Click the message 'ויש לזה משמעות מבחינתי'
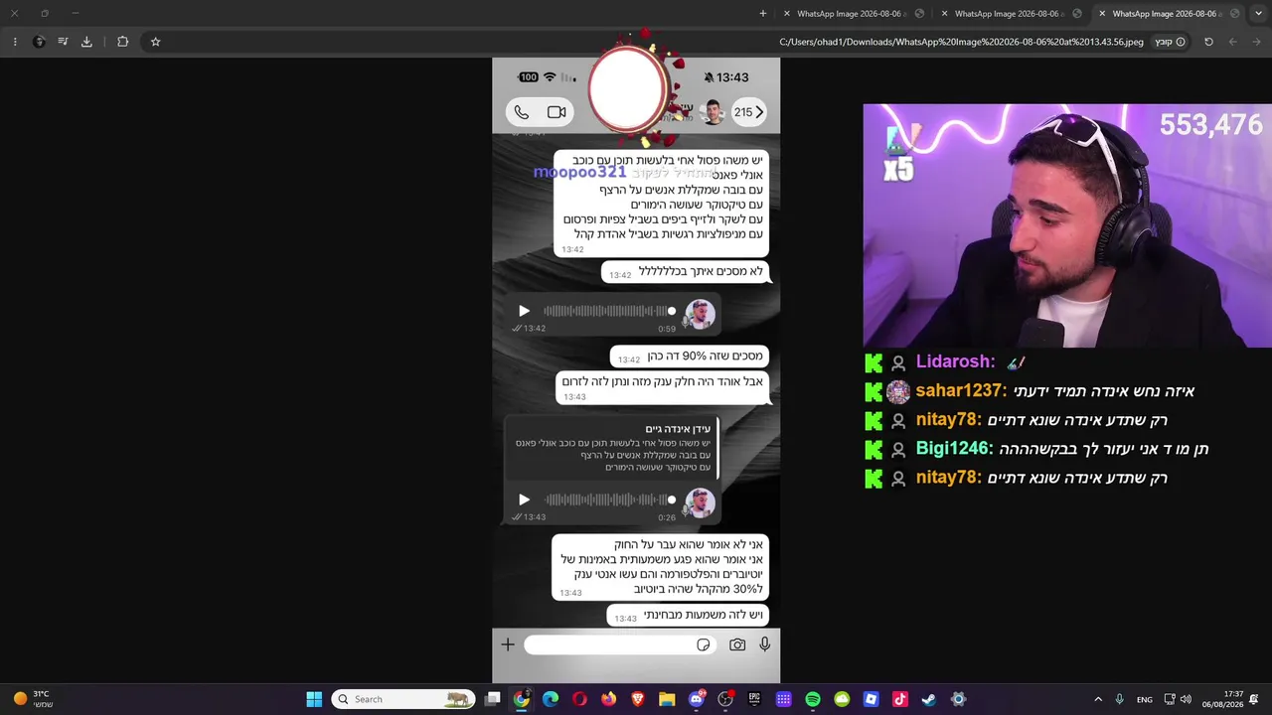The height and width of the screenshot is (715, 1272). point(689,616)
